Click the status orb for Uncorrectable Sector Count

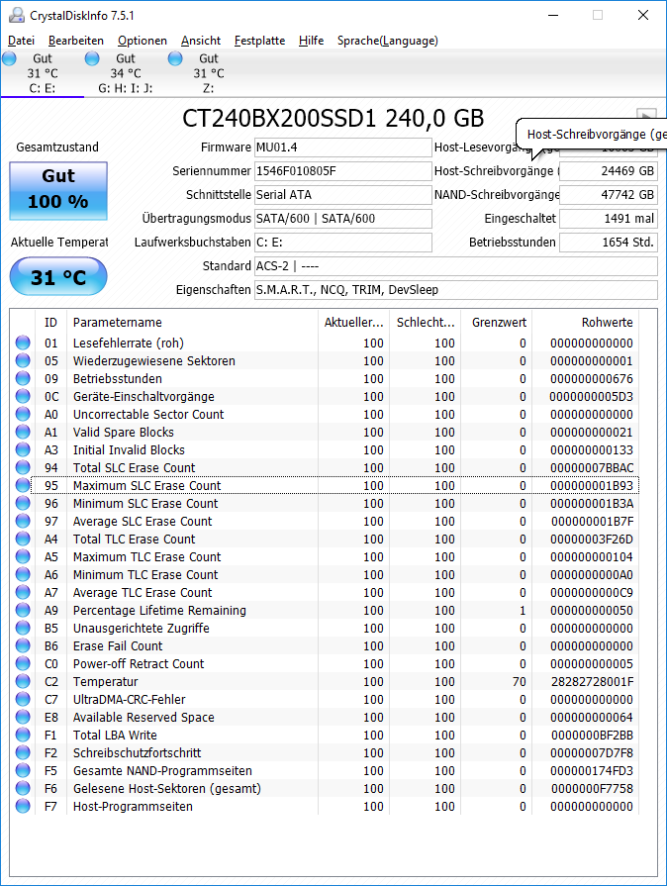click(x=23, y=414)
